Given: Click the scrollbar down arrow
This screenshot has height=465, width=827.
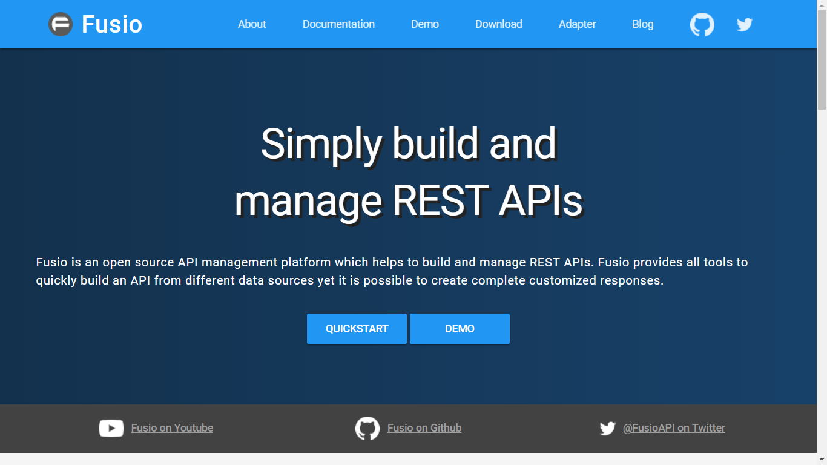Looking at the screenshot, I should [822, 460].
